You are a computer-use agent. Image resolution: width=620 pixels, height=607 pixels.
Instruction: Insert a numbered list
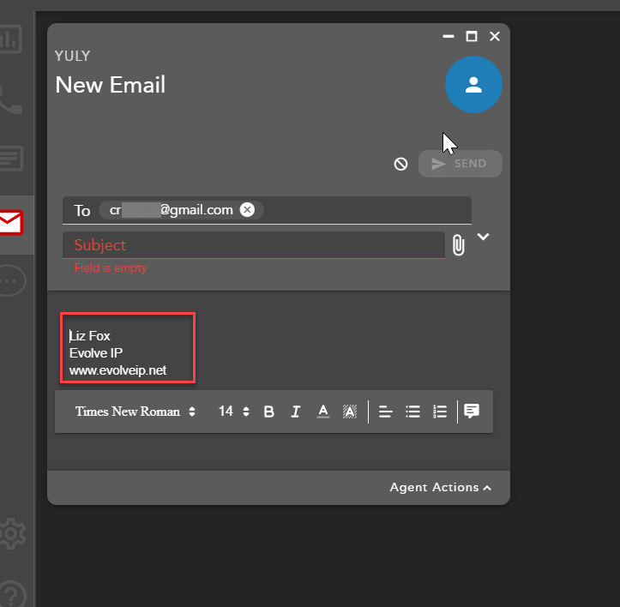[440, 412]
